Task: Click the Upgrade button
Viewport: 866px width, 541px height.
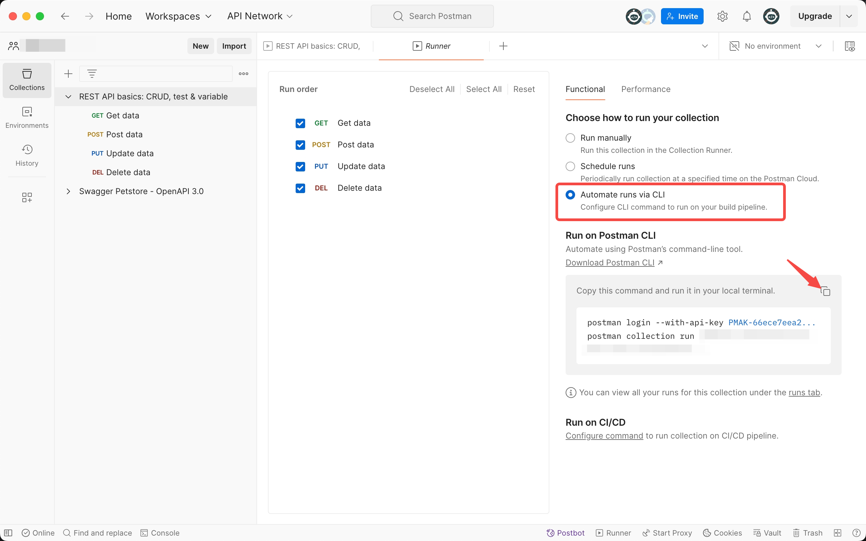Action: coord(815,16)
